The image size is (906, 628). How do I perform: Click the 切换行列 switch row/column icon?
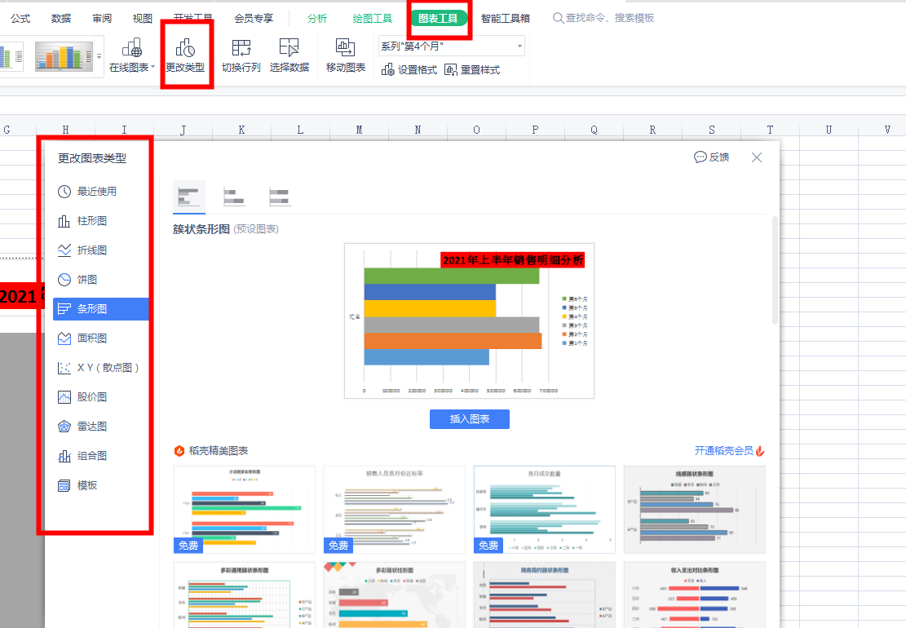(x=241, y=48)
